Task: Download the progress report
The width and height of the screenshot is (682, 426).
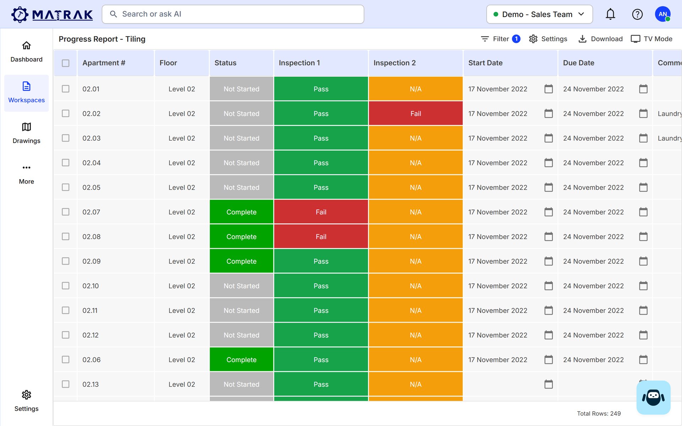Action: tap(600, 39)
